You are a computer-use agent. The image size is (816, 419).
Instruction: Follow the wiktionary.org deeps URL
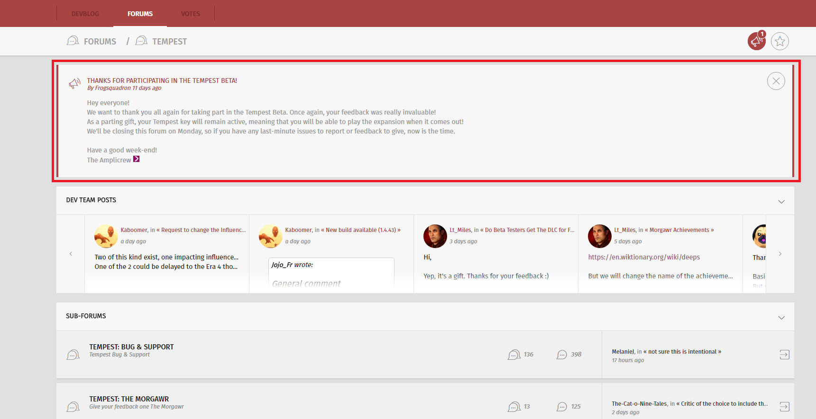tap(644, 257)
